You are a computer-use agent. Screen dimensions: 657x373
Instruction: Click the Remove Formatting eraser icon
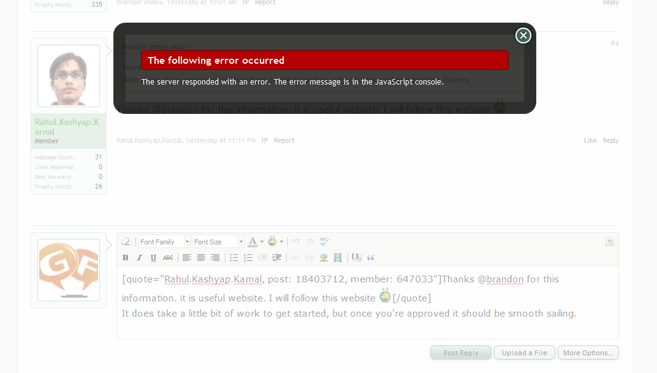click(126, 241)
